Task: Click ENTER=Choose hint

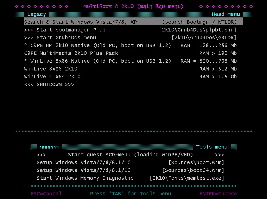Action: point(218,194)
